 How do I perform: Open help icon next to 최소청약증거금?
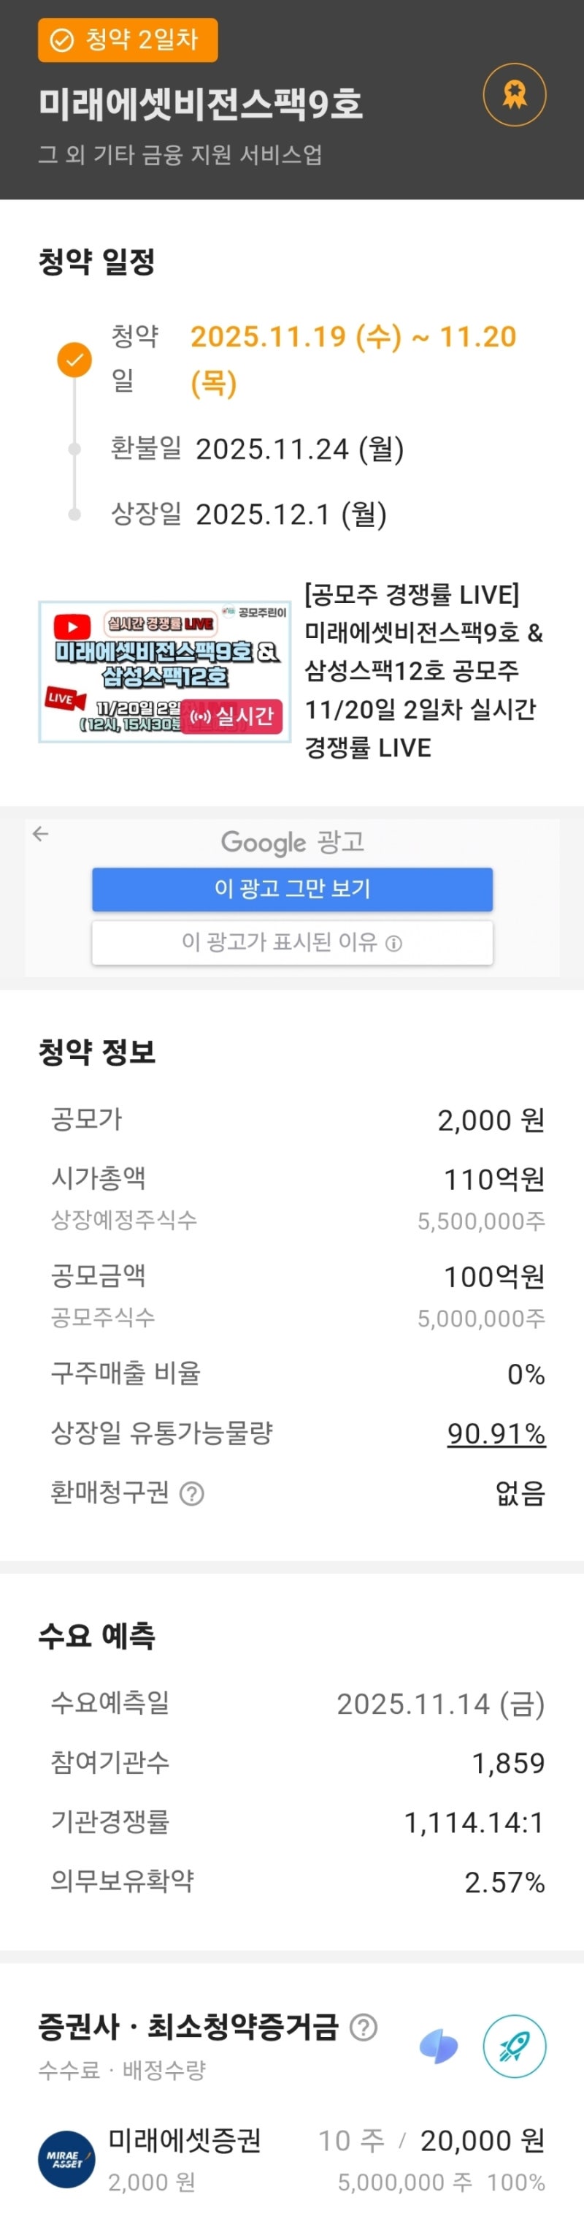[x=364, y=2027]
